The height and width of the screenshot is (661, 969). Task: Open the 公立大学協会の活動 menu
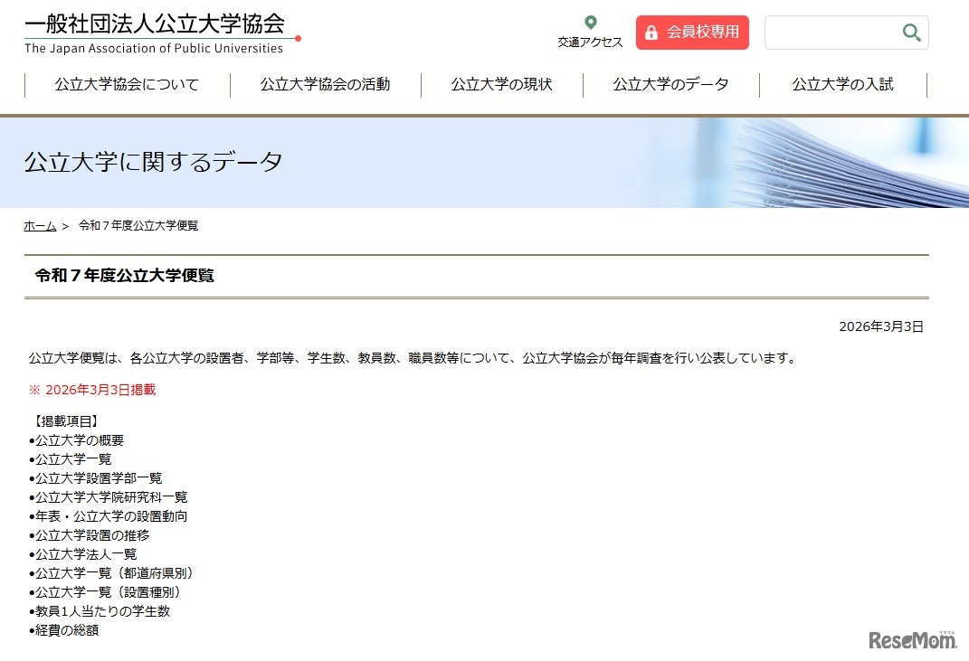point(325,84)
